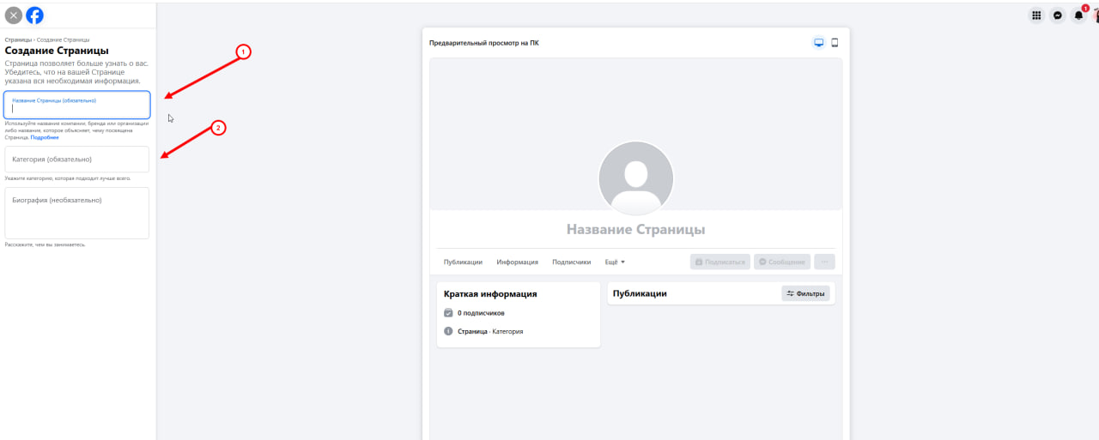Expand the Ещё dropdown in preview
This screenshot has height=440, width=1099.
coord(615,262)
